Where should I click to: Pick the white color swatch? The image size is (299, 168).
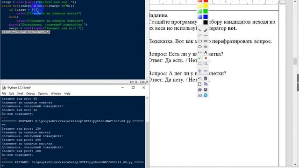pos(199,22)
